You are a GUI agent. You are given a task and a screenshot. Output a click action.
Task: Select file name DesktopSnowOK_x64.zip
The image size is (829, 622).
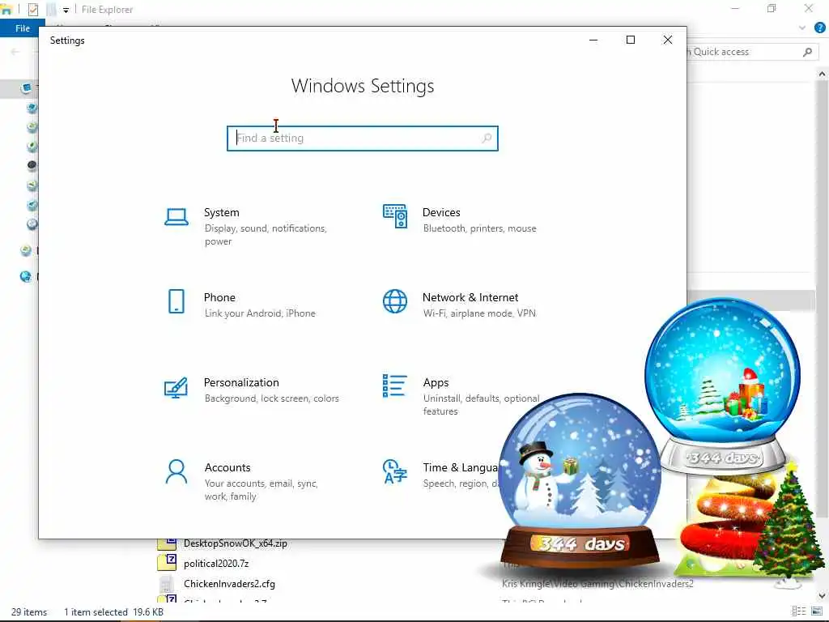236,543
